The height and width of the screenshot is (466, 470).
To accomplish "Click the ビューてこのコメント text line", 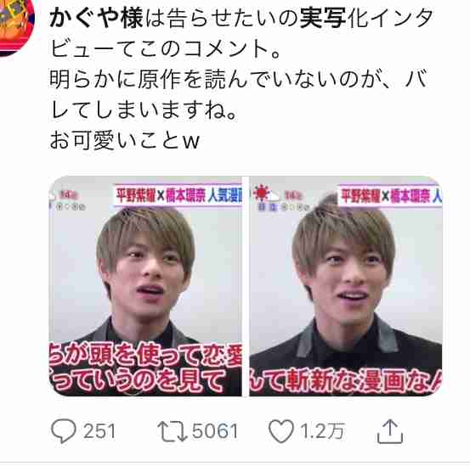I will (167, 48).
